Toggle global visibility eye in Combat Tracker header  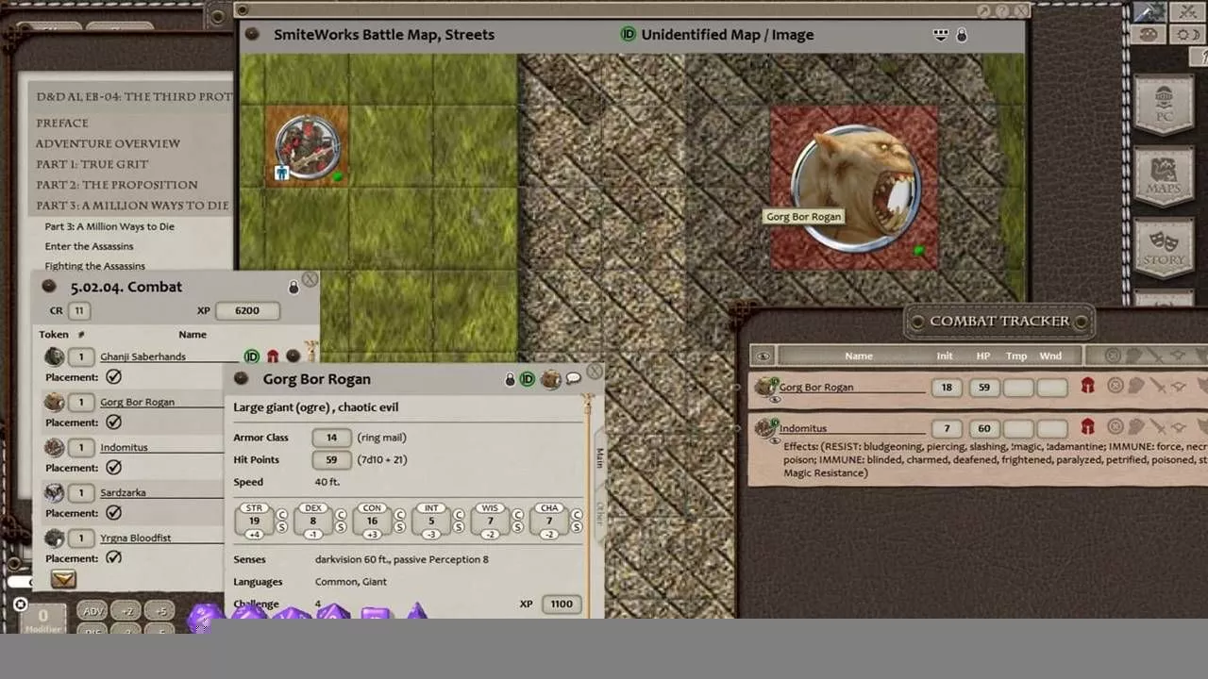coord(763,356)
